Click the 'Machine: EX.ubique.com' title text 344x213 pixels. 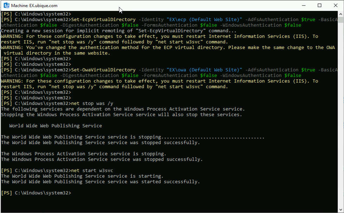[34, 6]
